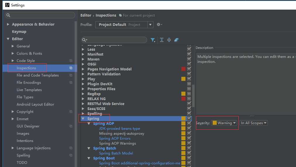Toggle the Plugin DevKit partial checkbox
Viewport: 296px width, 167px height.
189,84
